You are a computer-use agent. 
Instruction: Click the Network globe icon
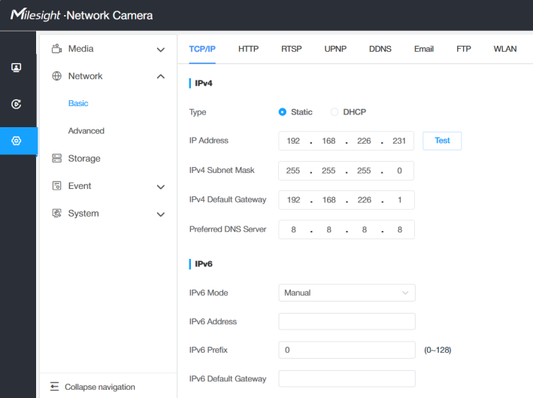[x=56, y=76]
